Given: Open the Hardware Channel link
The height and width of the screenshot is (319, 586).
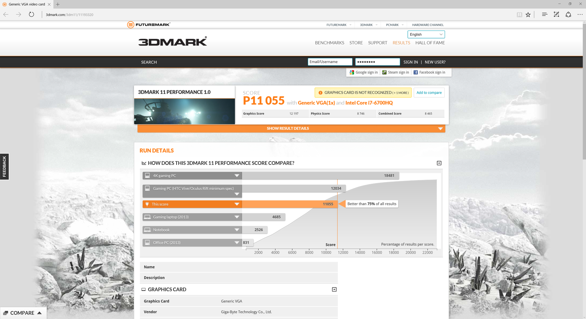Looking at the screenshot, I should [x=428, y=25].
